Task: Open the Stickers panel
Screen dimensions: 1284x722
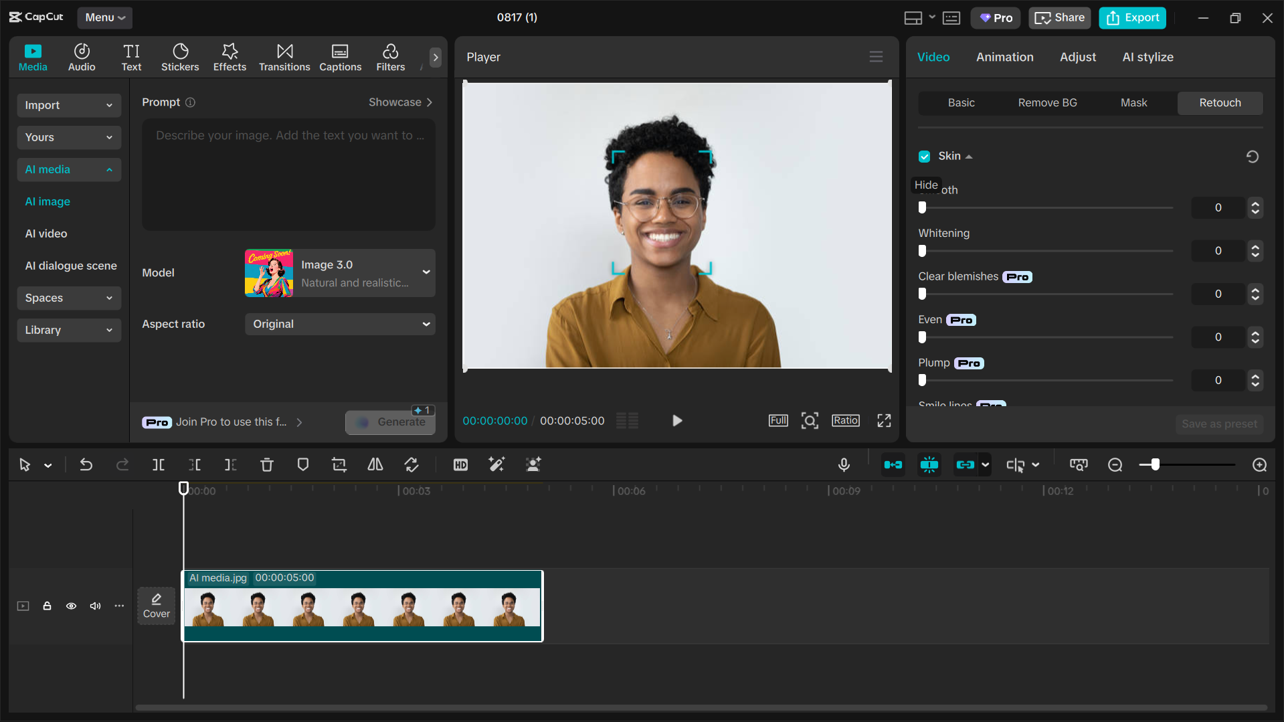Action: (x=180, y=58)
